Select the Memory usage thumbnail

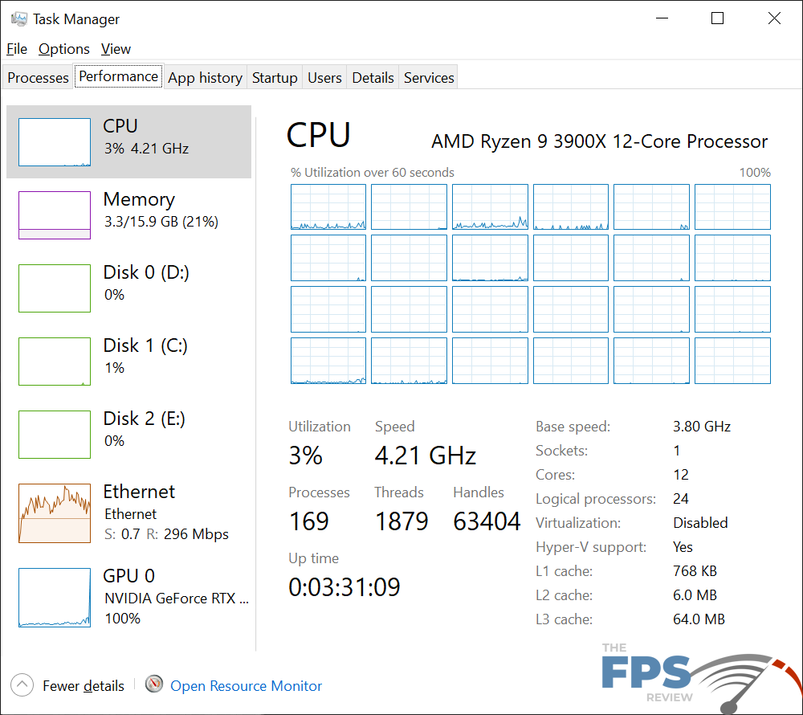(x=55, y=215)
